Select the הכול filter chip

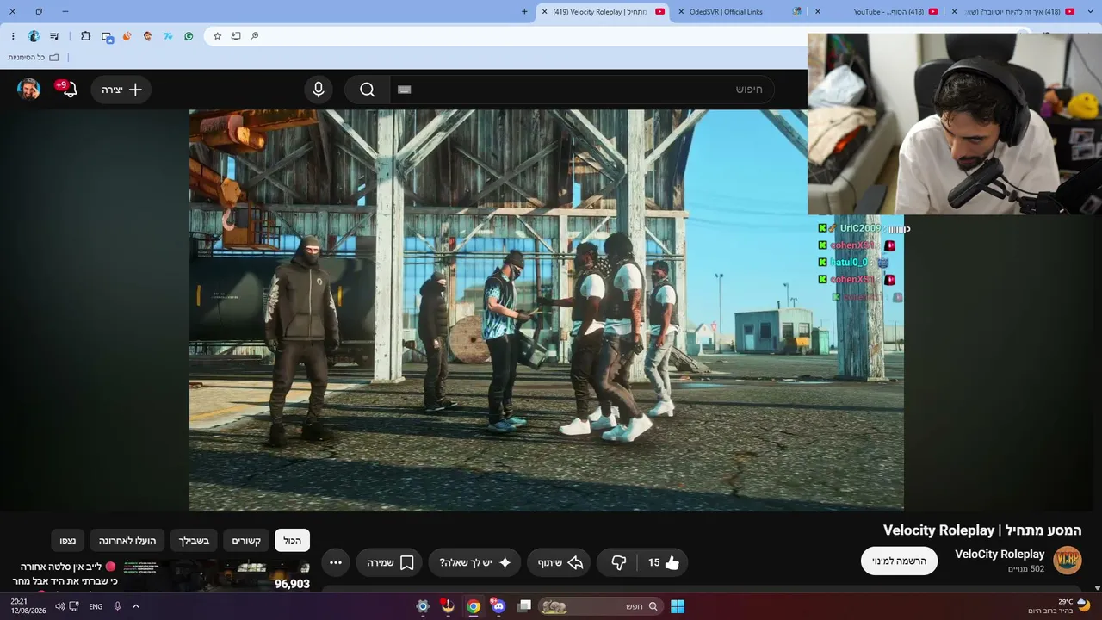[x=293, y=541]
